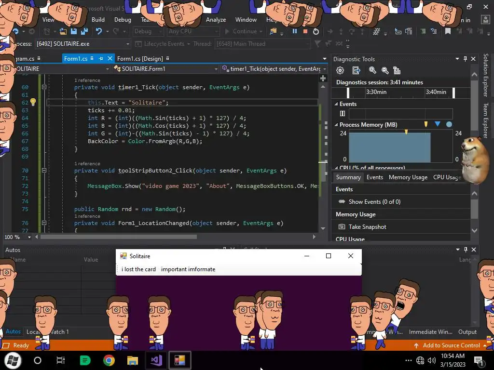Close the Form1.cs tab
This screenshot has width=494, height=370.
click(110, 58)
